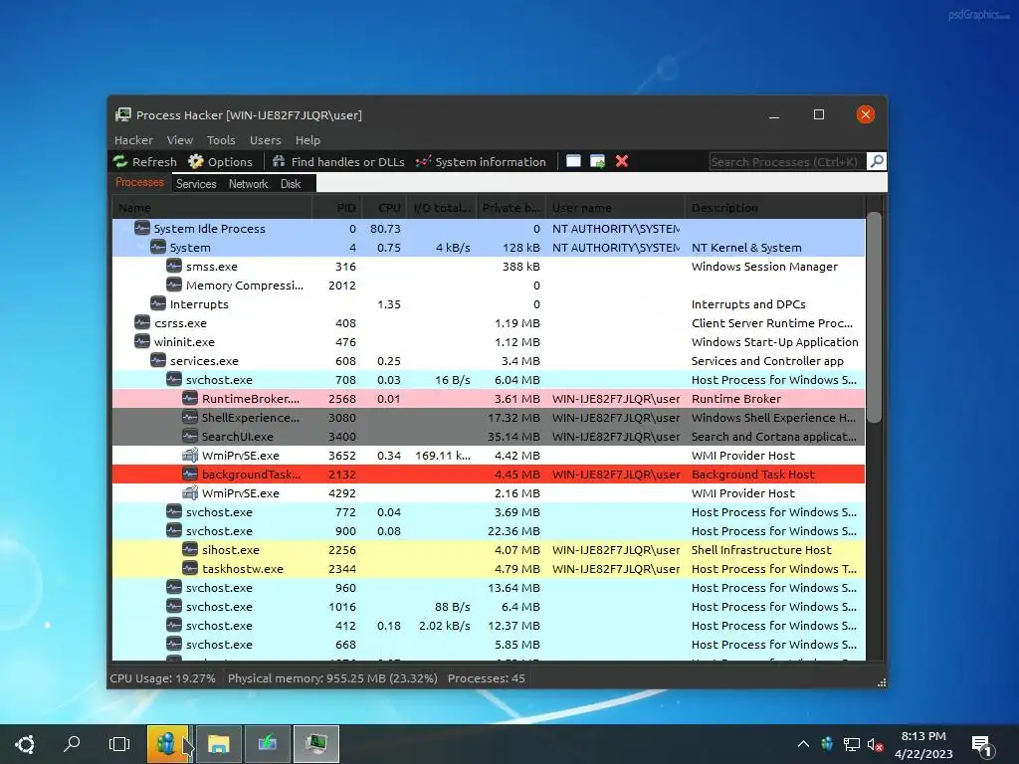Select svchost.exe row with PID 960
This screenshot has width=1019, height=764.
point(489,588)
